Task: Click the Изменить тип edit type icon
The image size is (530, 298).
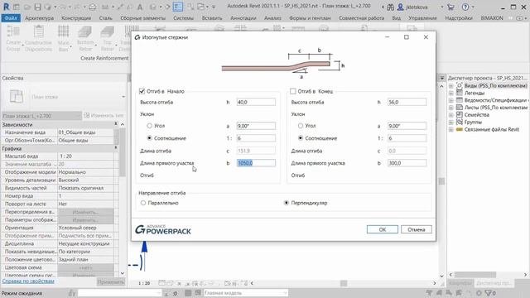Action: coord(86,116)
